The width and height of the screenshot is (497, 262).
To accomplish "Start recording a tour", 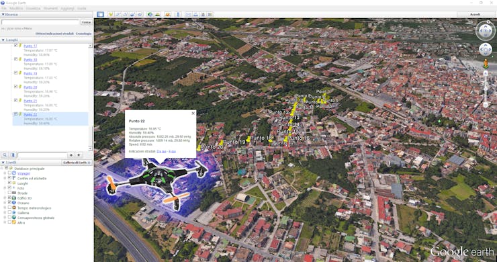I will point(140,15).
